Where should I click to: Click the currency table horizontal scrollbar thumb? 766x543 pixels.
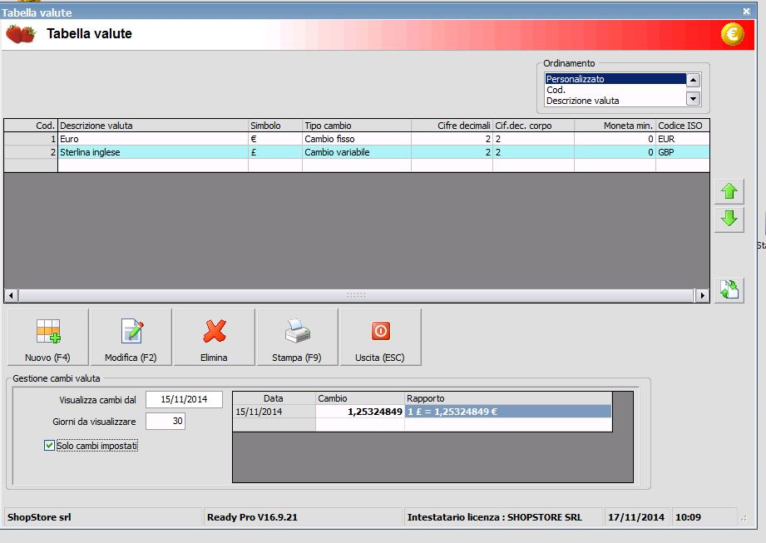tap(356, 295)
